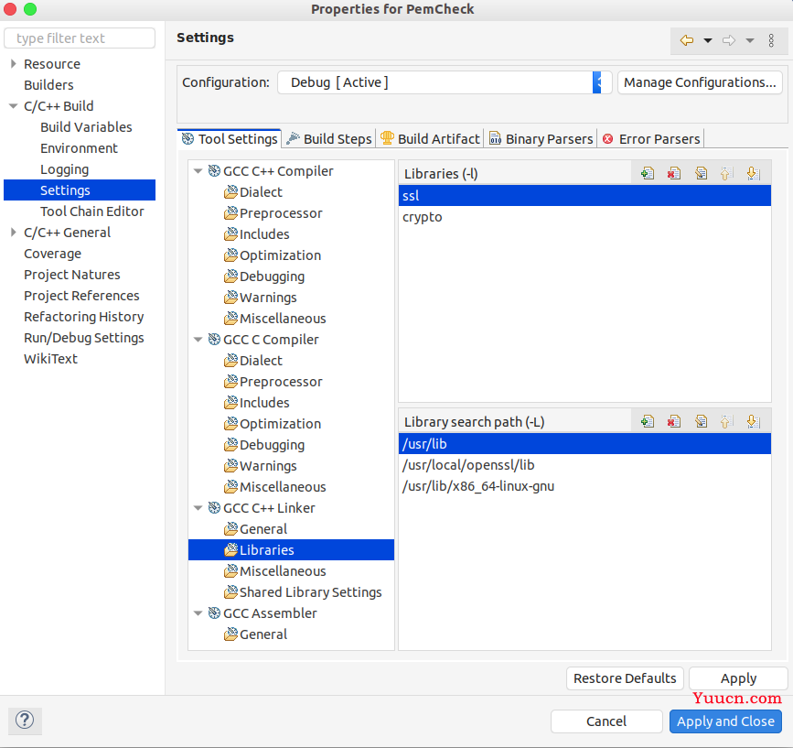Delete selected Library search path entry
Screen dimensions: 793x748
[674, 421]
